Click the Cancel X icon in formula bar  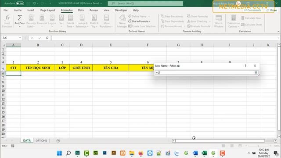coord(32,38)
